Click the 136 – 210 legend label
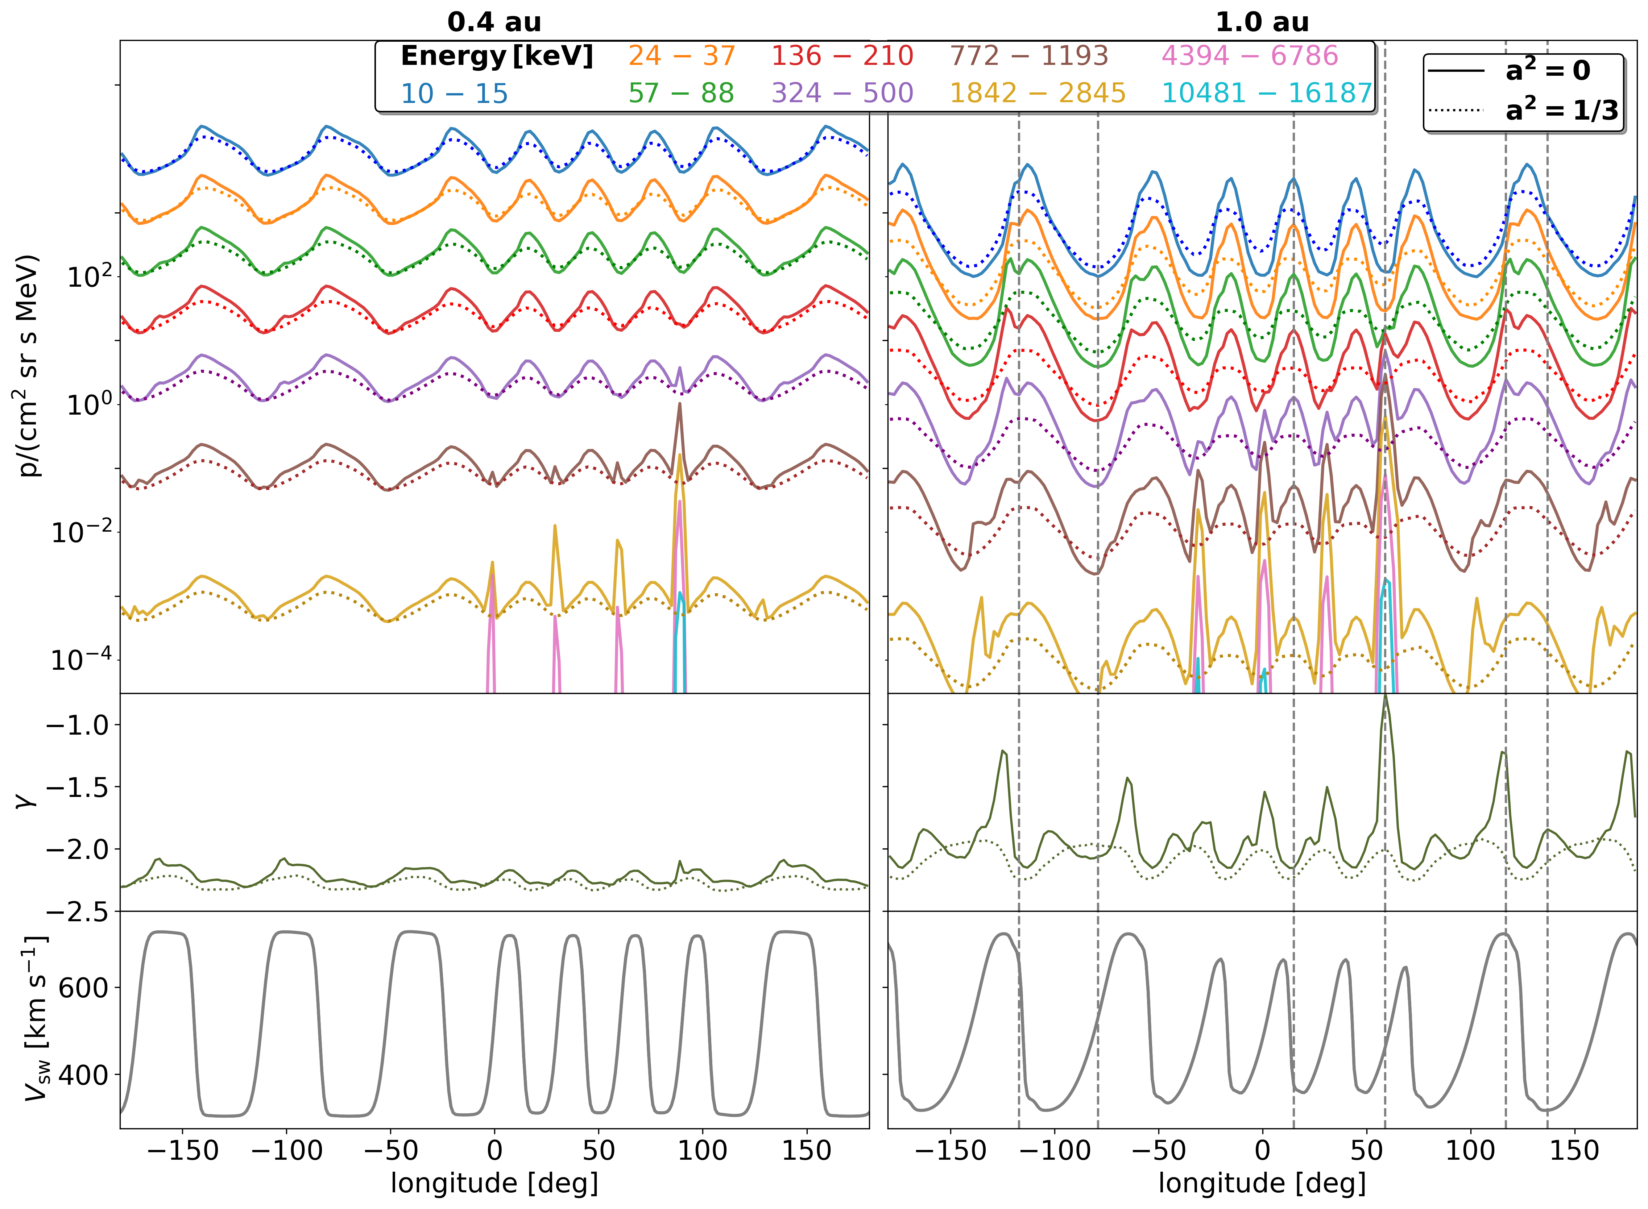 tap(842, 56)
